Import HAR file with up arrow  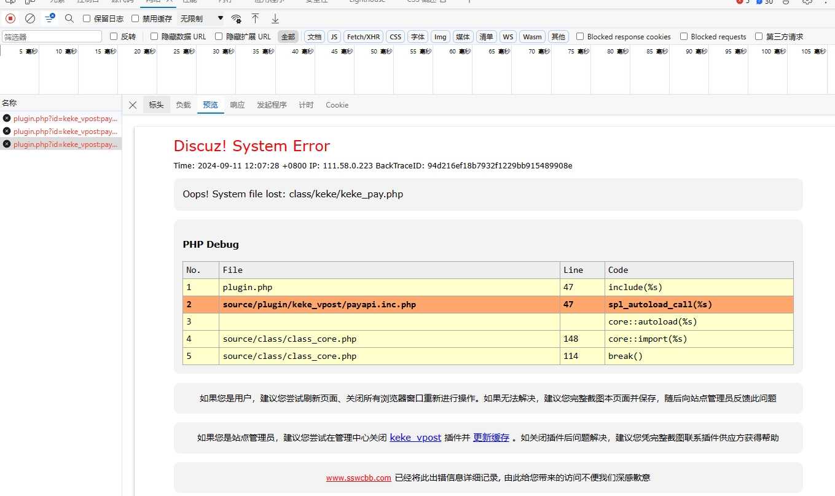coord(256,18)
